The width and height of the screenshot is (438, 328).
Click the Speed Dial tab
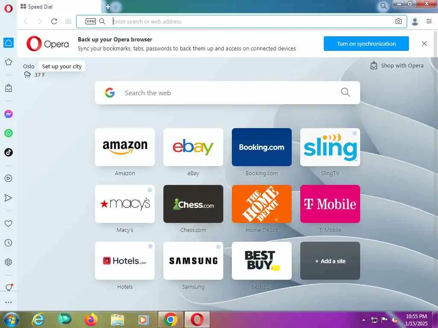click(x=59, y=6)
